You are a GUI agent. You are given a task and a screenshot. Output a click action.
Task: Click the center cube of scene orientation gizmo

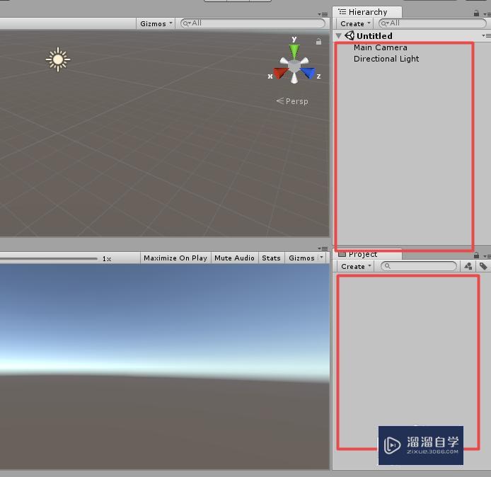[x=294, y=66]
